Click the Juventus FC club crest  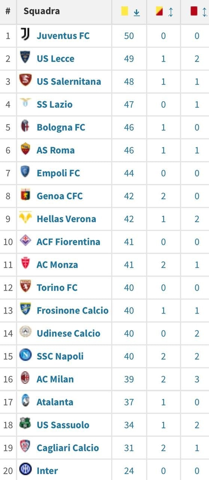25,34
